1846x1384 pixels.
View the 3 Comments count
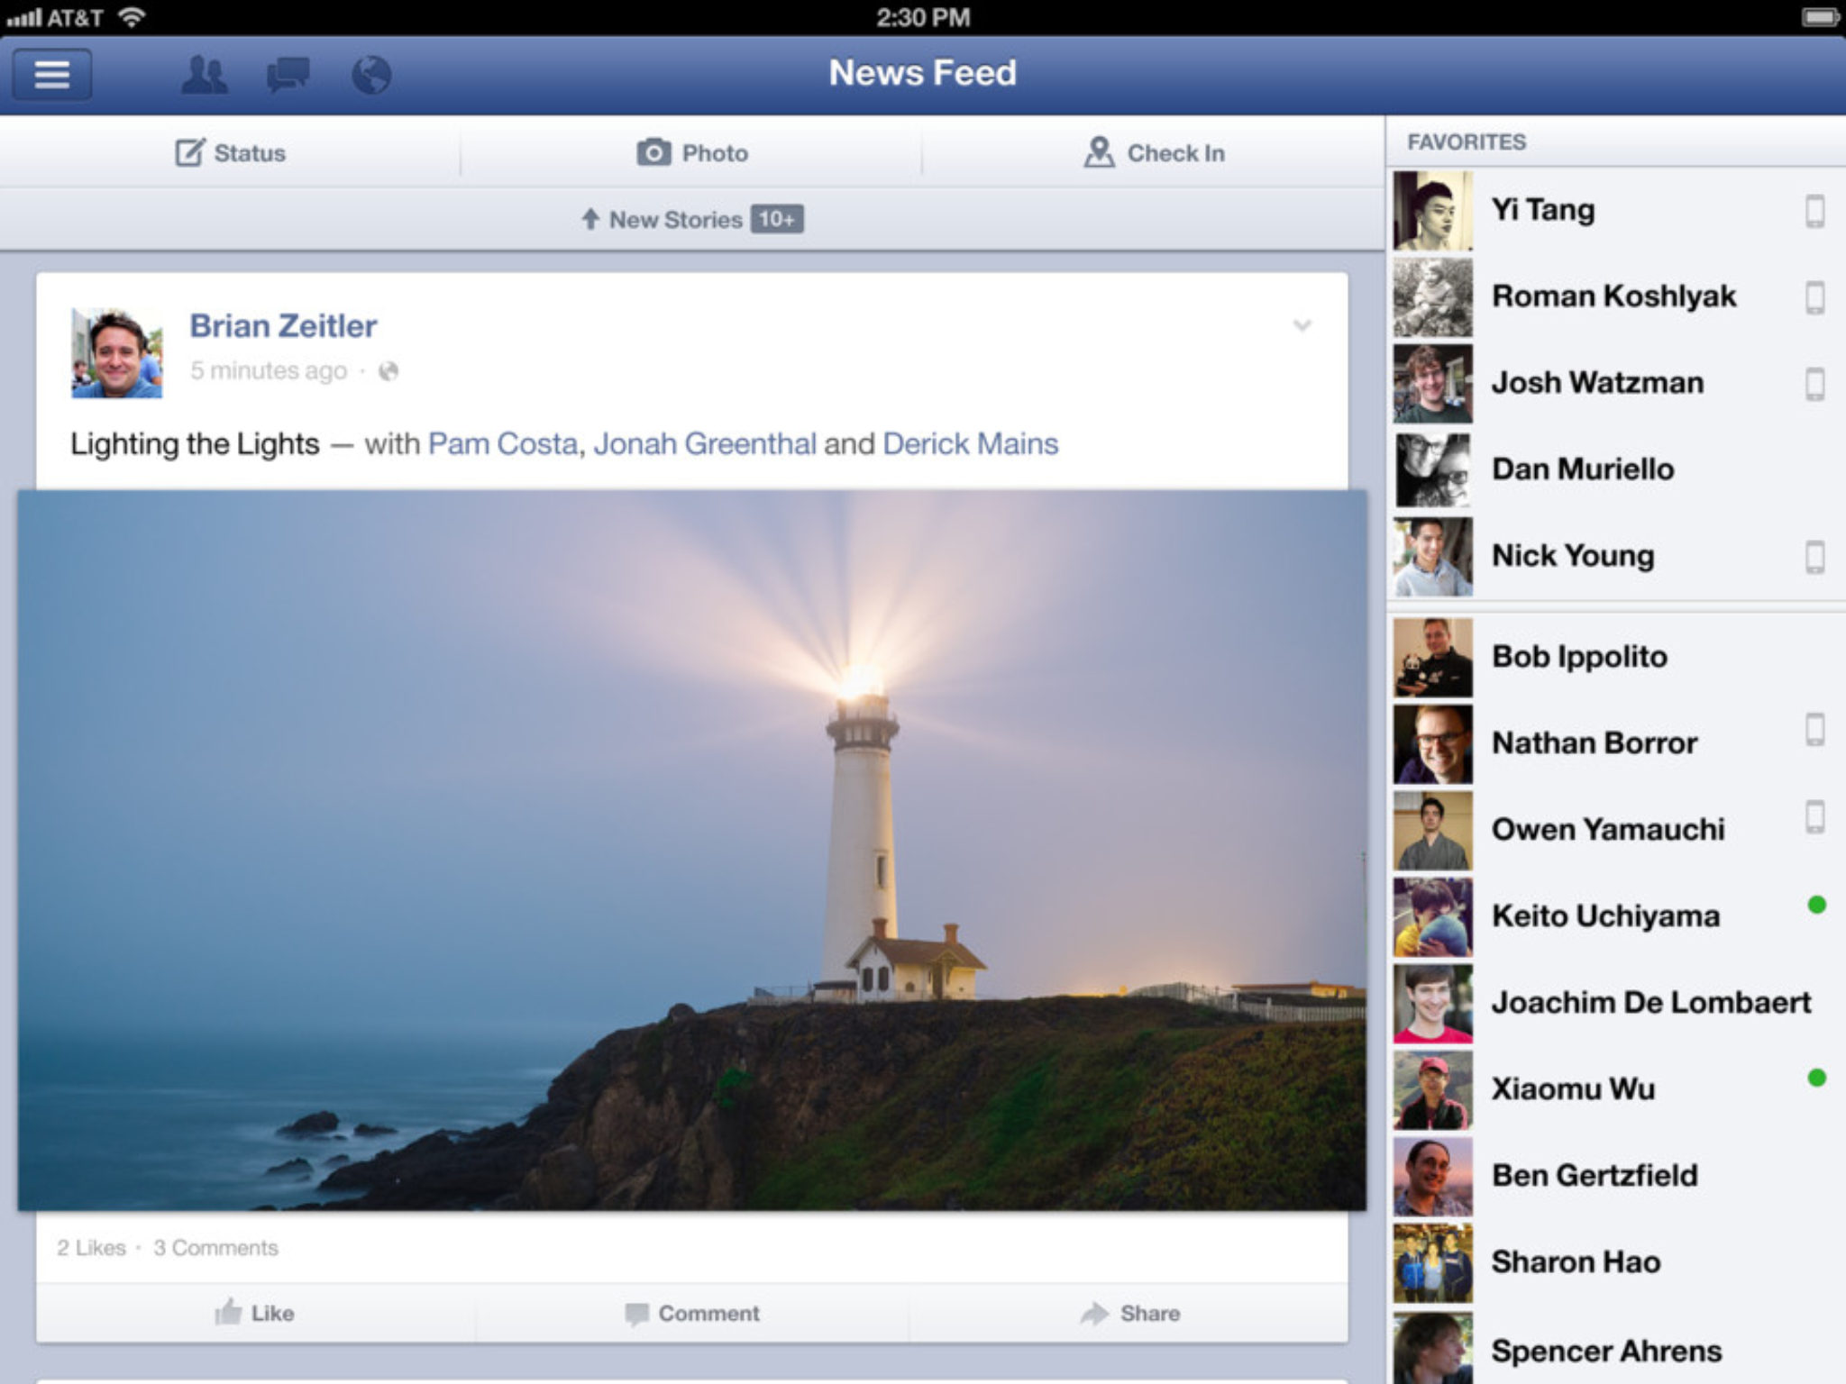215,1248
